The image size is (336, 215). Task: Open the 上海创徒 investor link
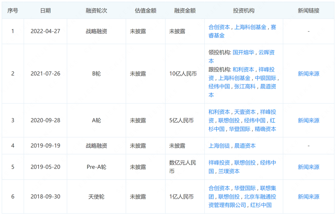219,146
